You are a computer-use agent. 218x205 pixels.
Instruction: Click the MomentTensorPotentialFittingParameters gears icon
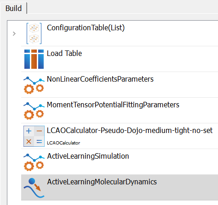coord(34,111)
